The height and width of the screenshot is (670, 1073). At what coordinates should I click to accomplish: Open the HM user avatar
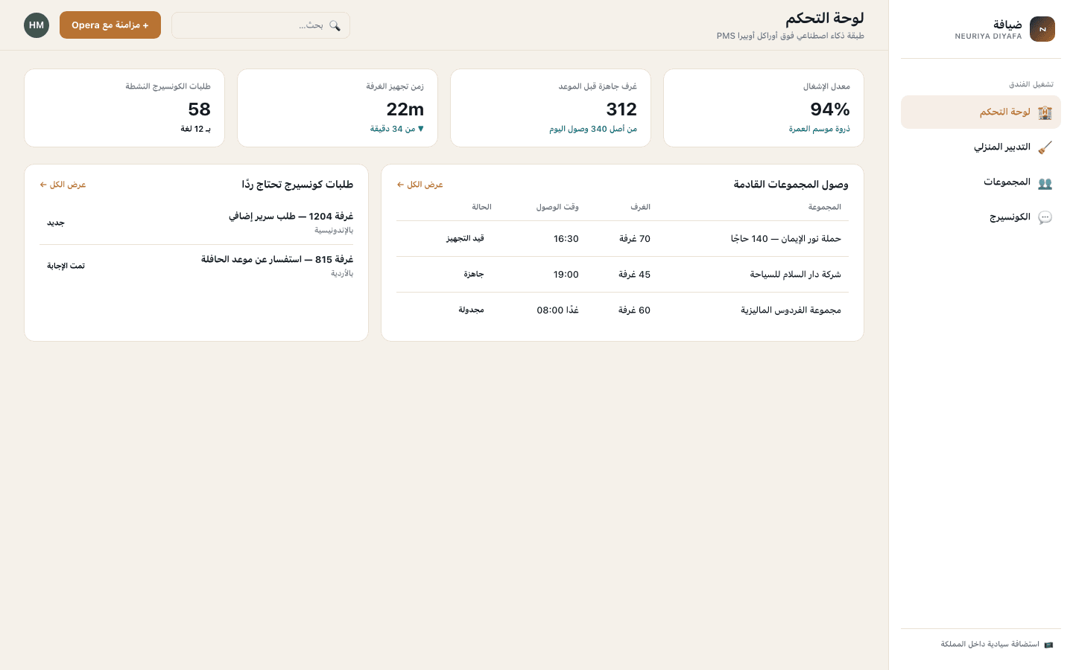(x=37, y=25)
